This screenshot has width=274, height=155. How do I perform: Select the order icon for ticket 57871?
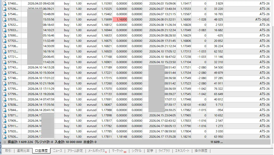5,115
